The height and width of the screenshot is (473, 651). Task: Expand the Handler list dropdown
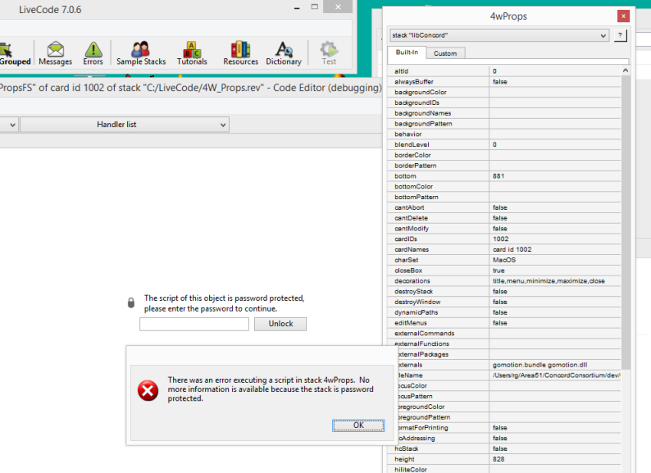click(124, 125)
